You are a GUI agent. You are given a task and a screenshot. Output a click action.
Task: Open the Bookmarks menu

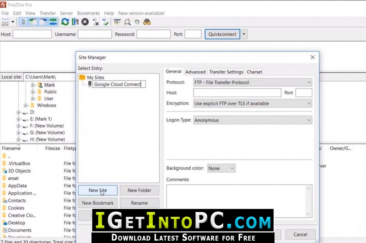tap(88, 13)
